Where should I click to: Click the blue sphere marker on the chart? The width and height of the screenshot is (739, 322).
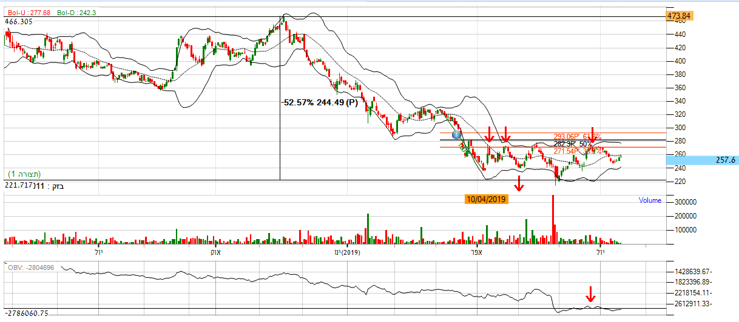(457, 135)
